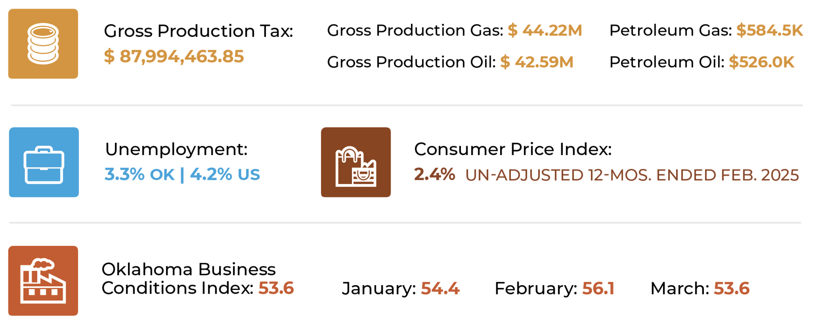Click the un-adjusted 12-mos. ended Feb. 2025 note
The image size is (818, 326).
point(632,175)
